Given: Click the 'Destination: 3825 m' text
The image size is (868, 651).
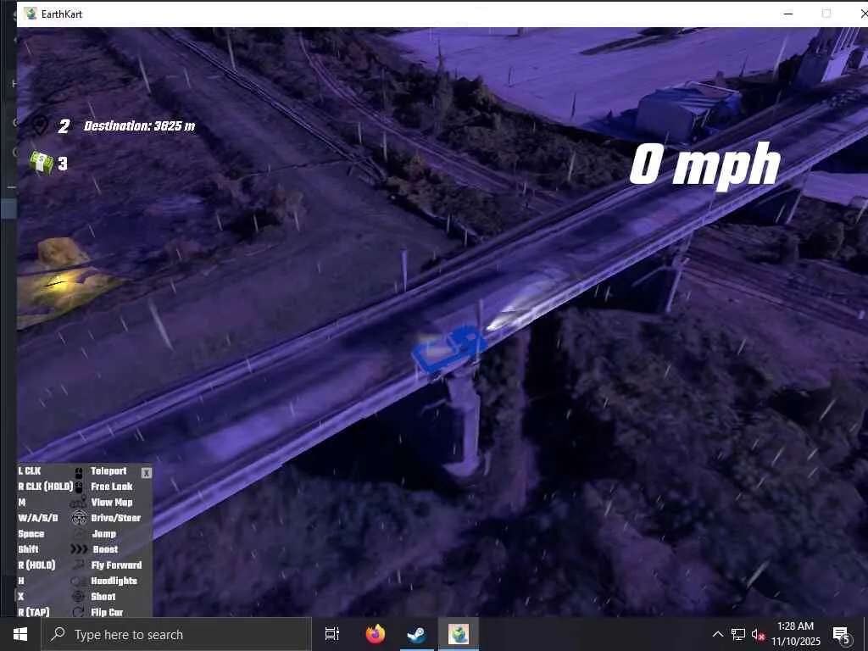Looking at the screenshot, I should point(140,126).
